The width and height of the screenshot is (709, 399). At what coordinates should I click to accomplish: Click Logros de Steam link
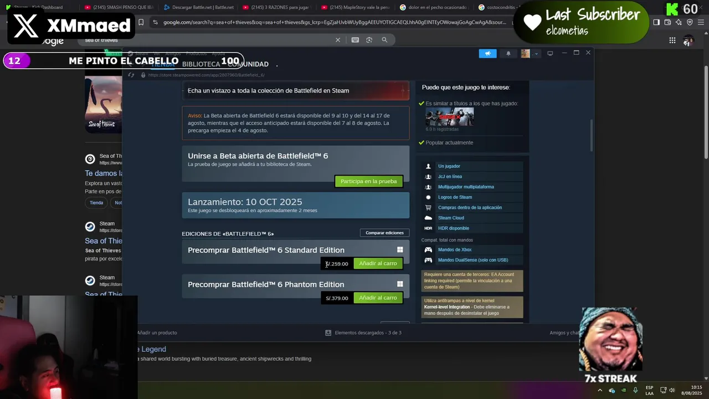point(455,197)
